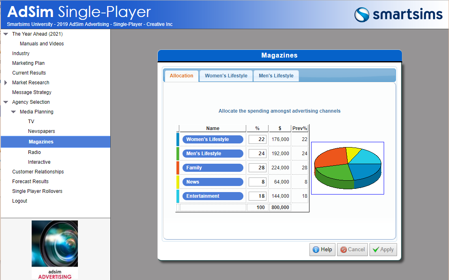Click the red cancel icon
This screenshot has width=449, height=280.
(x=343, y=250)
